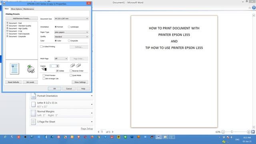Switch to the More Options tab
Image resolution: width=256 pixels, height=144 pixels.
(x=16, y=9)
